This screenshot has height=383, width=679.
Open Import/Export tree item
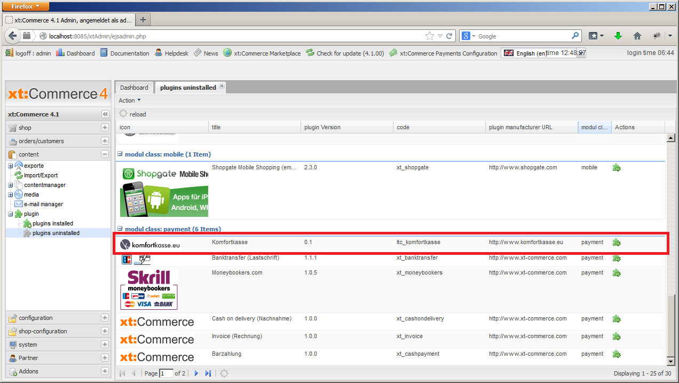click(x=41, y=175)
